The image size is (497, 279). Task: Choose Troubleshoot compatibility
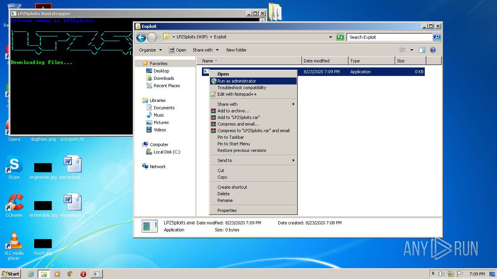(x=253, y=88)
